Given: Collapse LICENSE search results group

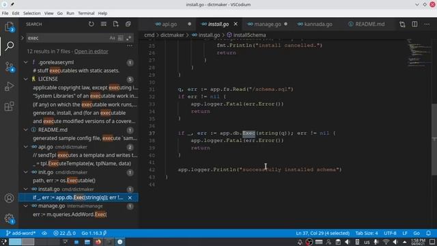Looking at the screenshot, I should coord(26,79).
